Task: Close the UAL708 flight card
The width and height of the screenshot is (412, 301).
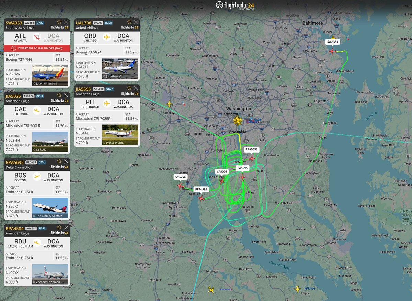Action: (136, 22)
